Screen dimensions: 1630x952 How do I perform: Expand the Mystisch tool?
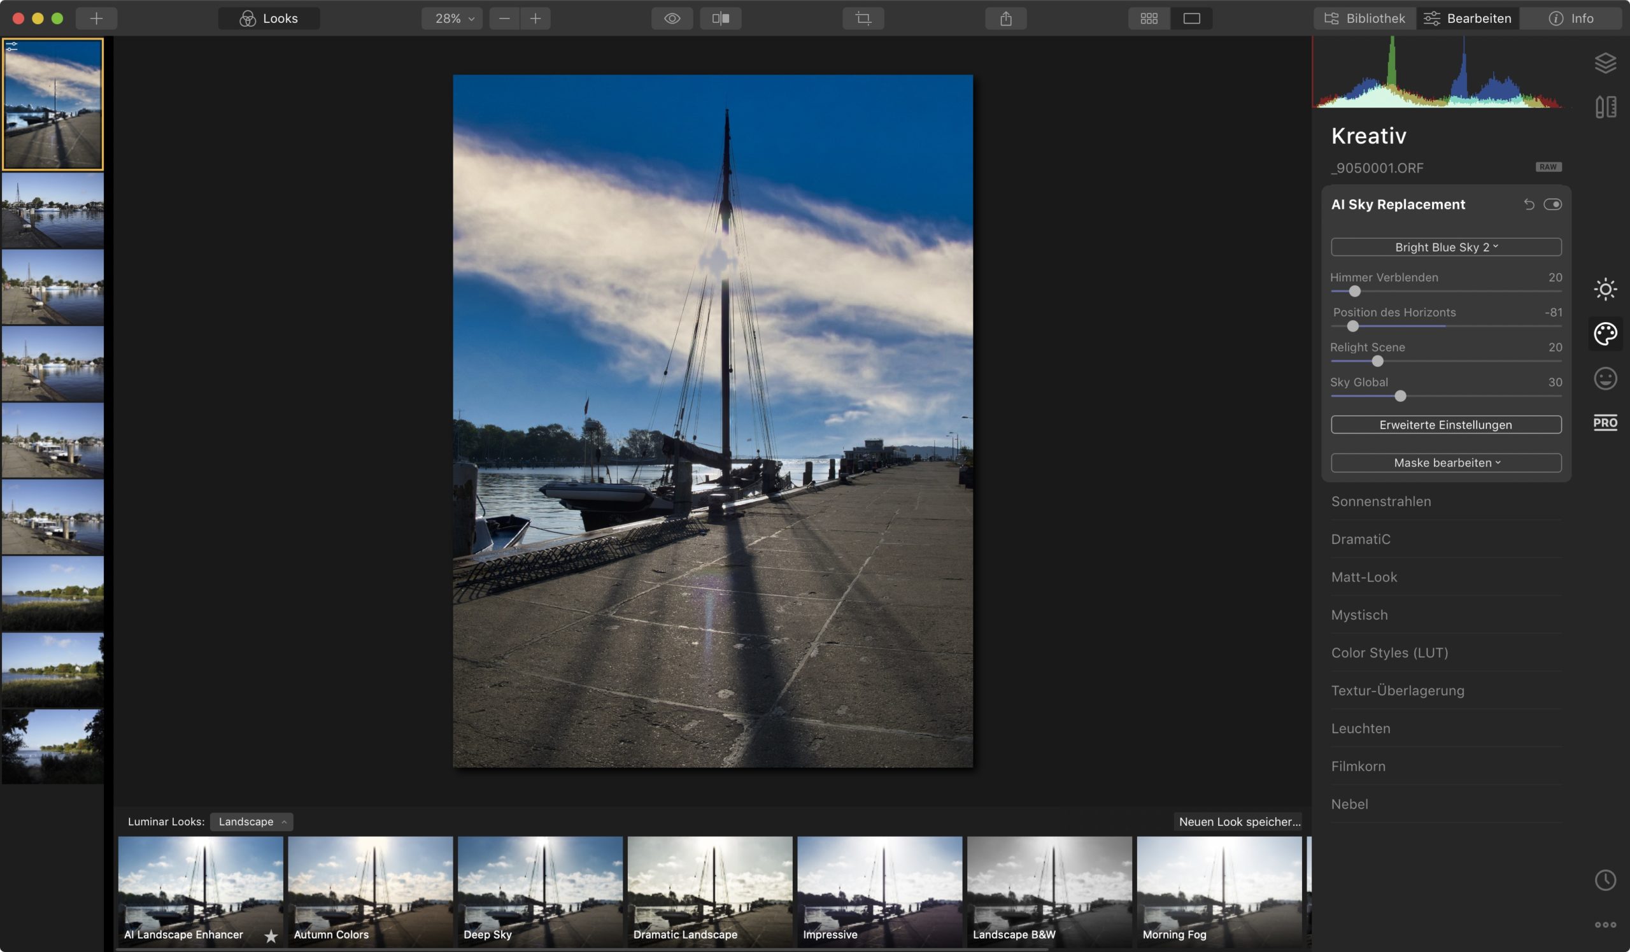pos(1446,615)
